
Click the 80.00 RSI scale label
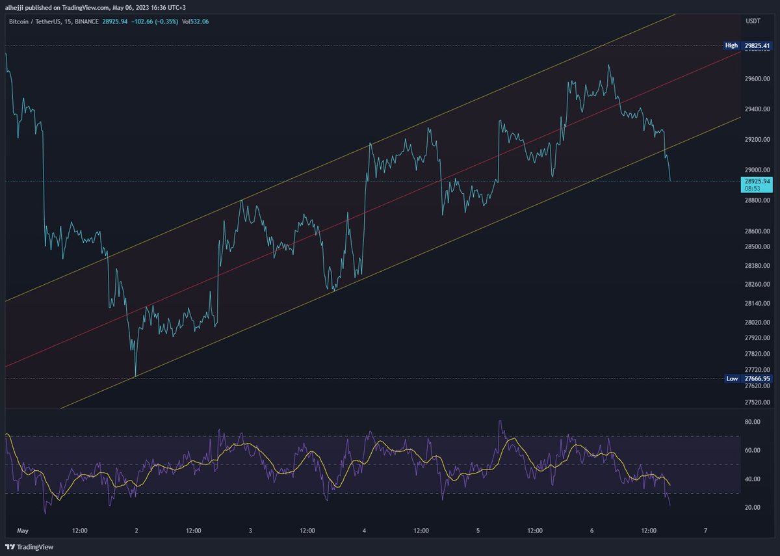click(x=753, y=422)
